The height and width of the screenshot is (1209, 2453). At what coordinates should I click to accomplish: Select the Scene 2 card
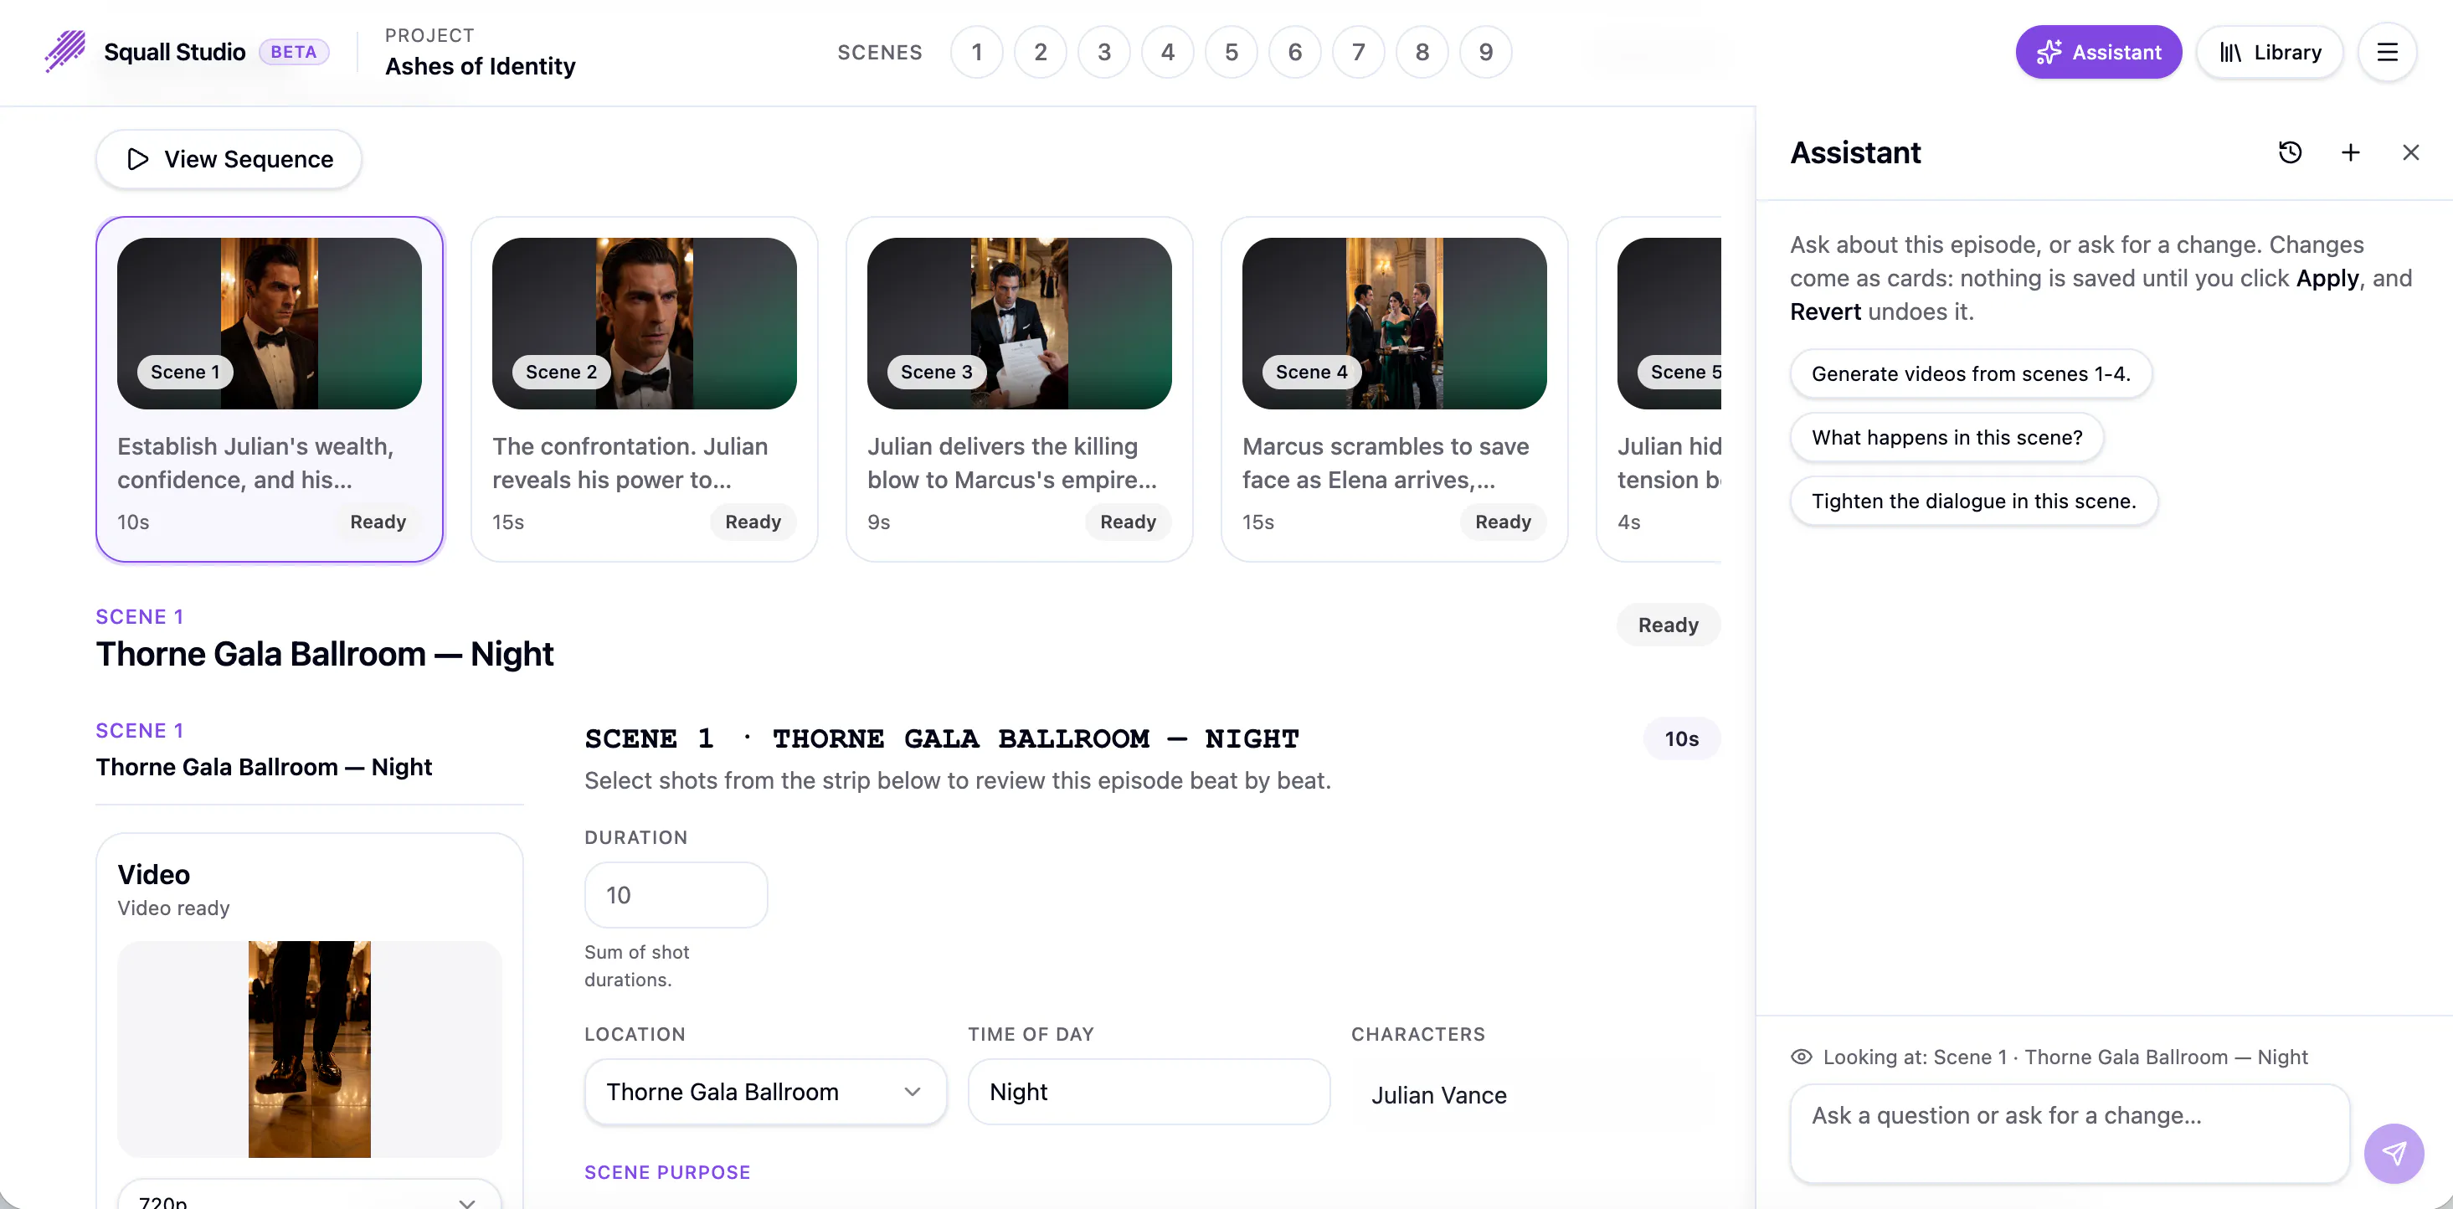click(x=644, y=389)
